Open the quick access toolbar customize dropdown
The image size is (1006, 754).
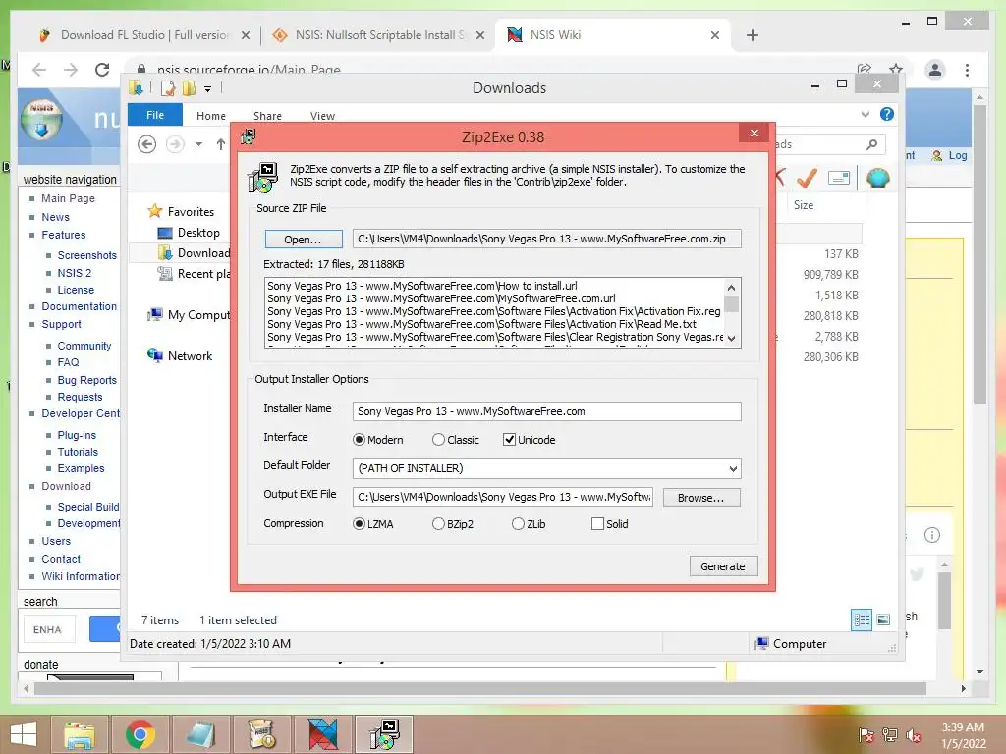click(208, 89)
